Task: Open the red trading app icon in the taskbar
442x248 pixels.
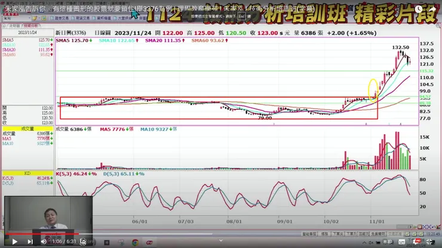Action: tap(149, 243)
